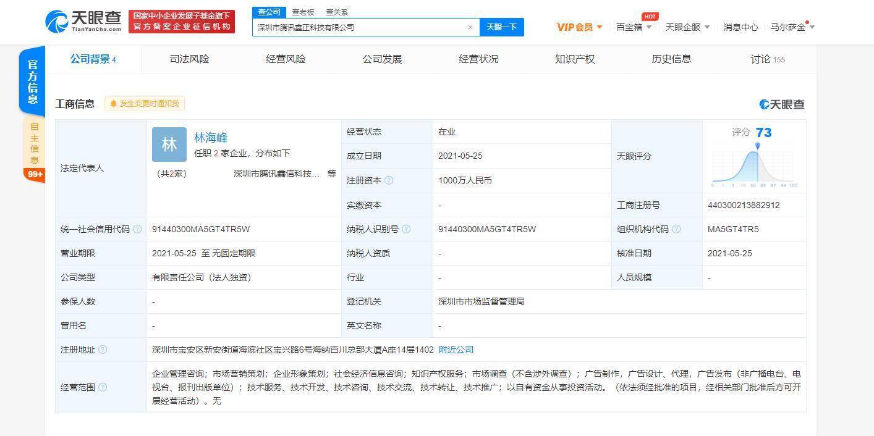Switch to the 查公司 search tab
The width and height of the screenshot is (874, 436).
269,12
